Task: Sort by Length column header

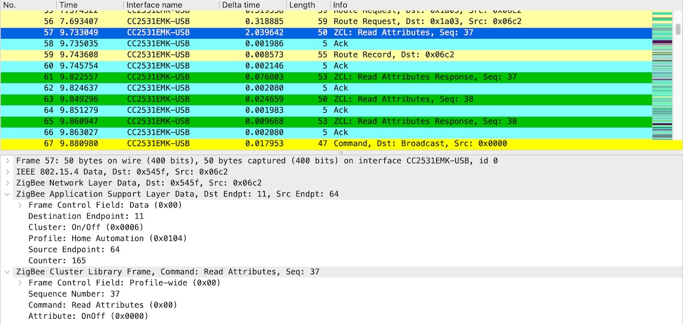Action: 308,5
